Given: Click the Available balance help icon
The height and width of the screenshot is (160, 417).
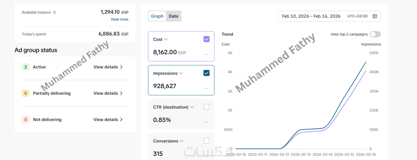Looking at the screenshot, I should point(55,12).
